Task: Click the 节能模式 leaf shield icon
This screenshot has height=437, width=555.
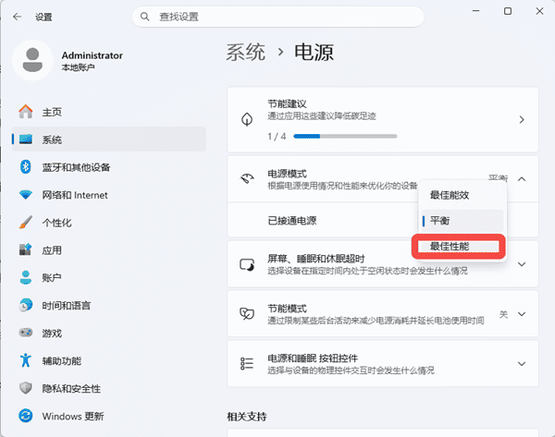Action: (x=247, y=314)
